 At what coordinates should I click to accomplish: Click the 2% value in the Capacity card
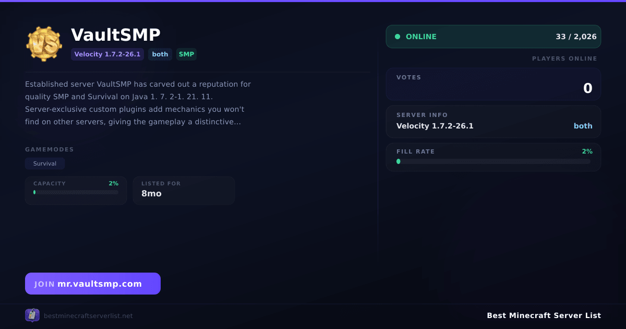coord(114,184)
